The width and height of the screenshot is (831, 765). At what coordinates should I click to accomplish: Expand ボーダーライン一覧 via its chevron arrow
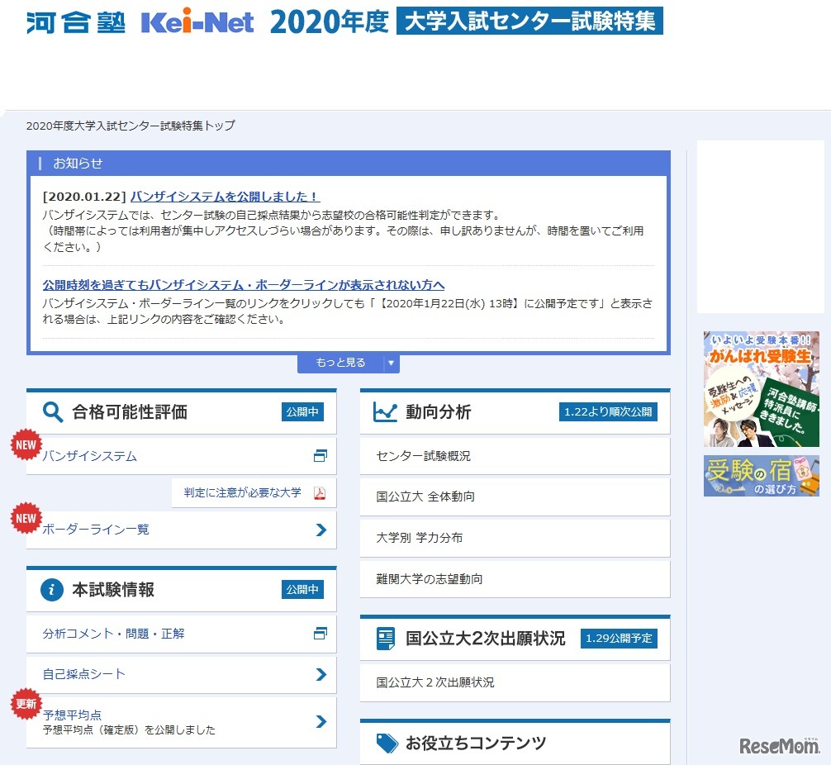(321, 530)
